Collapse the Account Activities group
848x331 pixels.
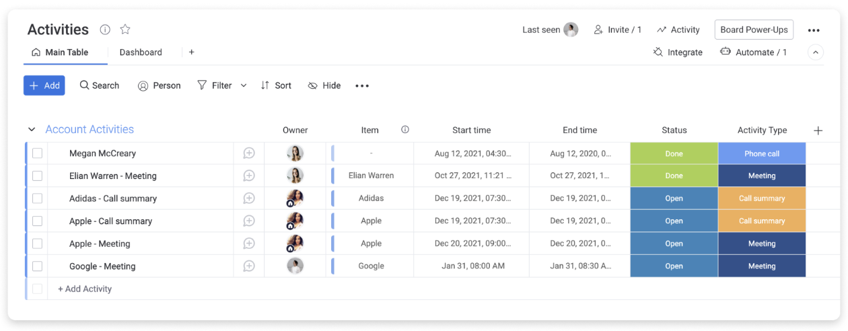click(x=32, y=130)
